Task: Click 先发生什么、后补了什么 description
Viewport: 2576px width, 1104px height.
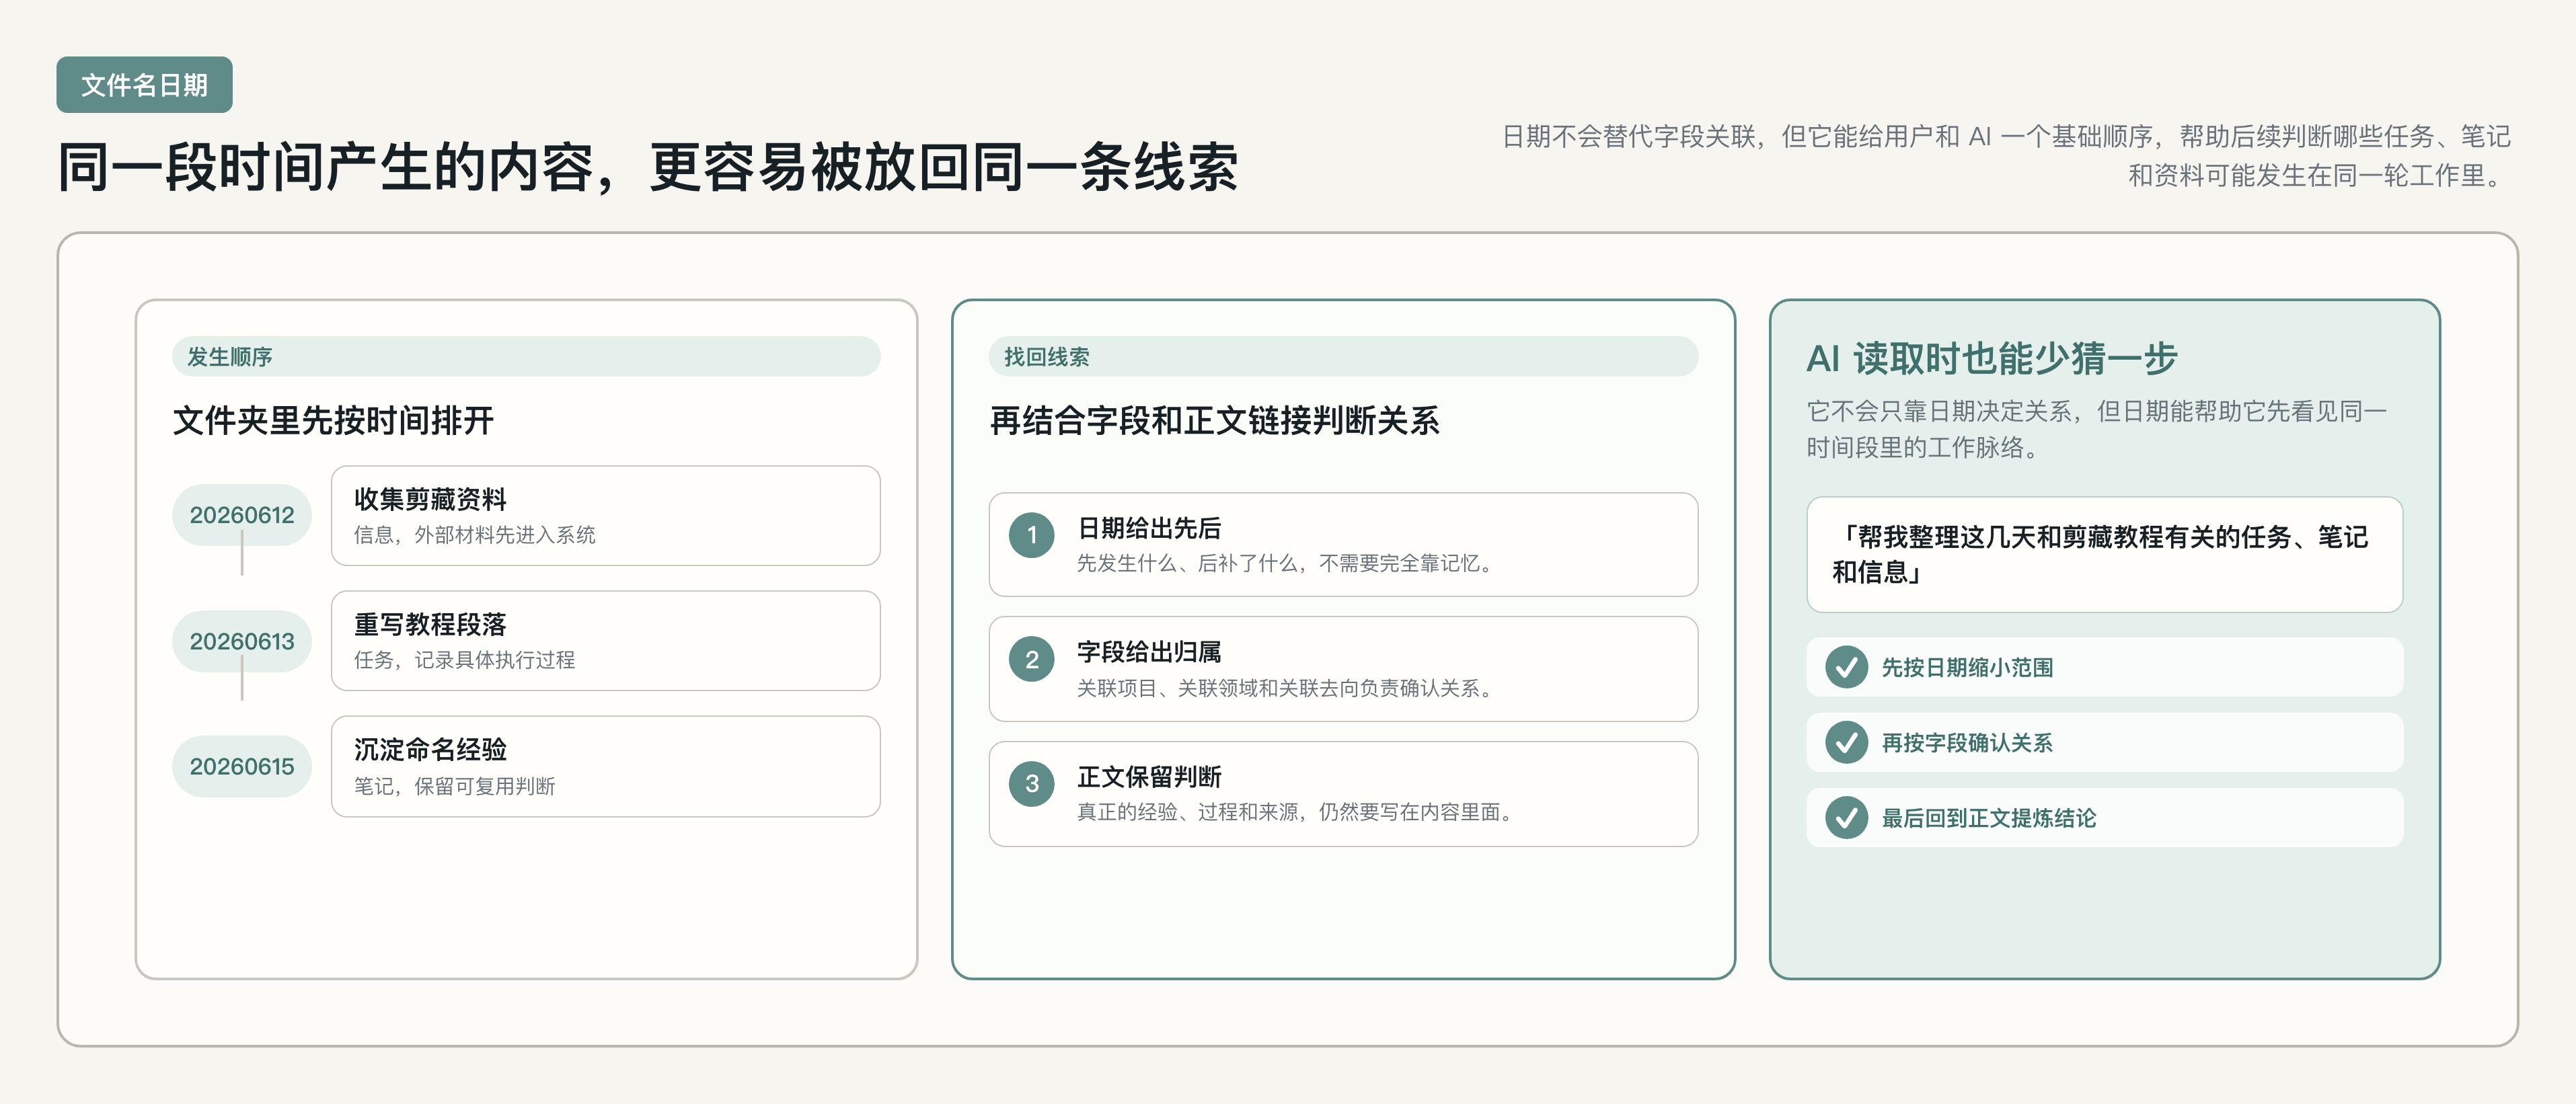Action: pos(1286,563)
